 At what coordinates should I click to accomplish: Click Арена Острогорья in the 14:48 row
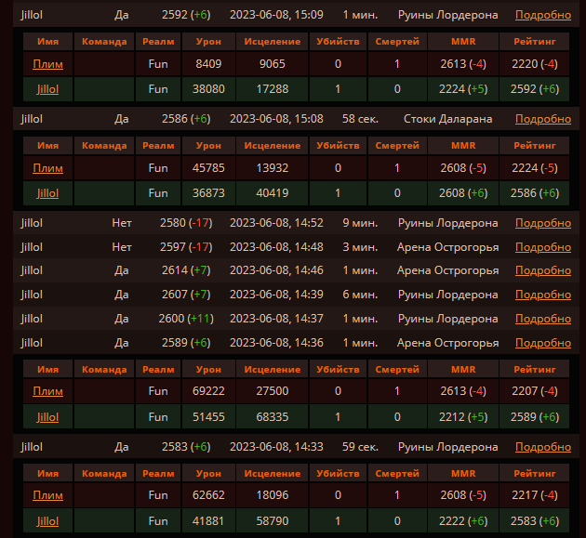pyautogui.click(x=447, y=247)
